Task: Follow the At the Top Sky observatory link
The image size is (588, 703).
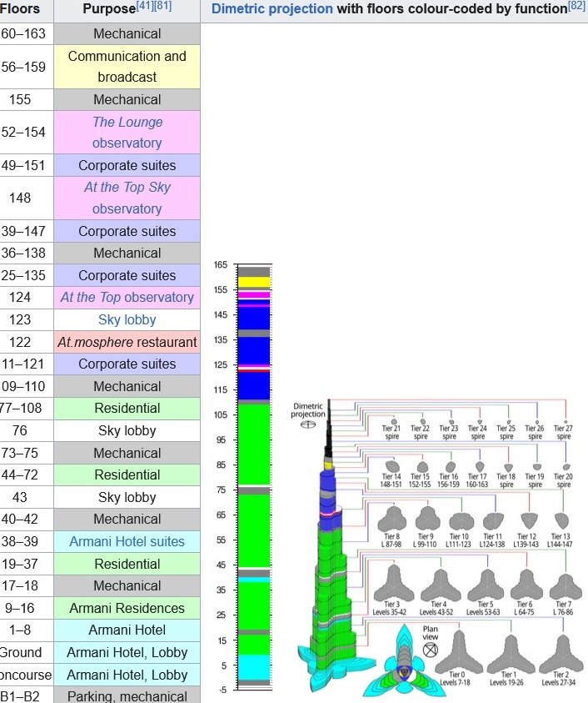Action: pyautogui.click(x=127, y=198)
